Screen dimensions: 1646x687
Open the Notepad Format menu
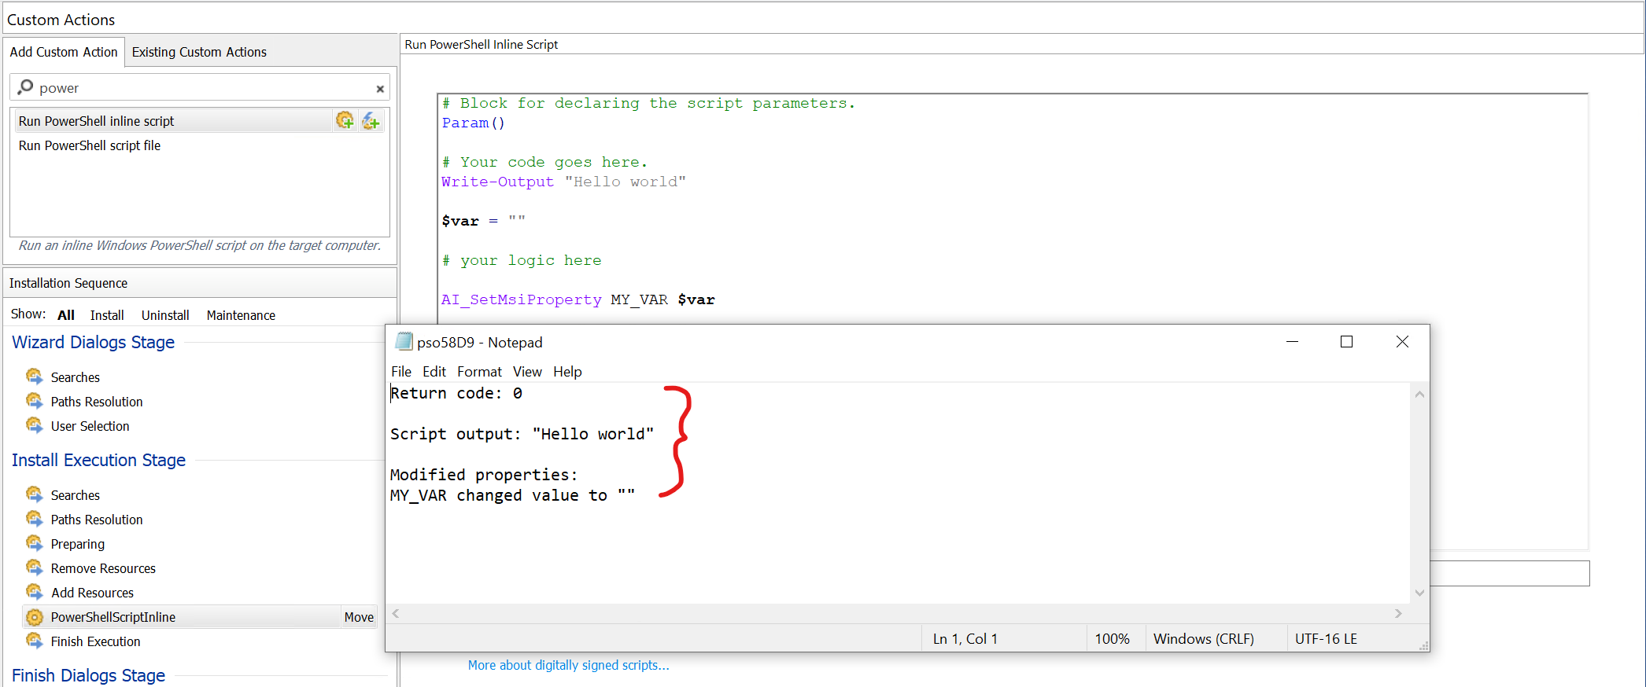click(x=479, y=372)
